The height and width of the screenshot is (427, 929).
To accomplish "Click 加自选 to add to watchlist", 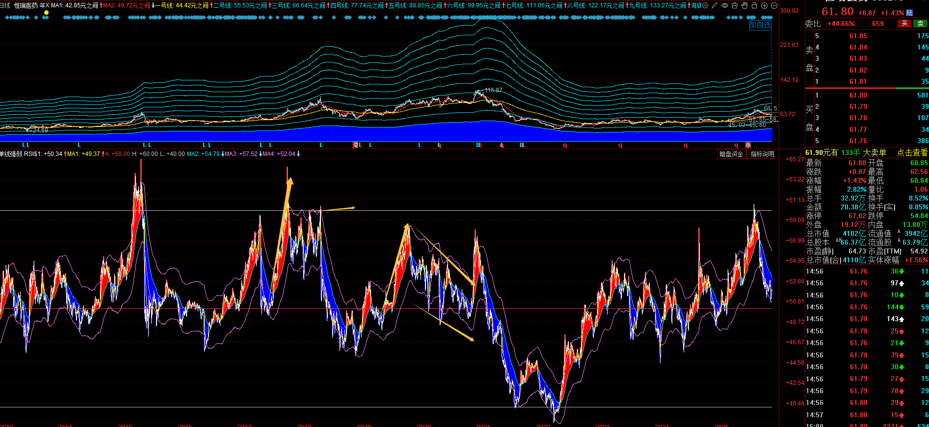I will pos(760,25).
